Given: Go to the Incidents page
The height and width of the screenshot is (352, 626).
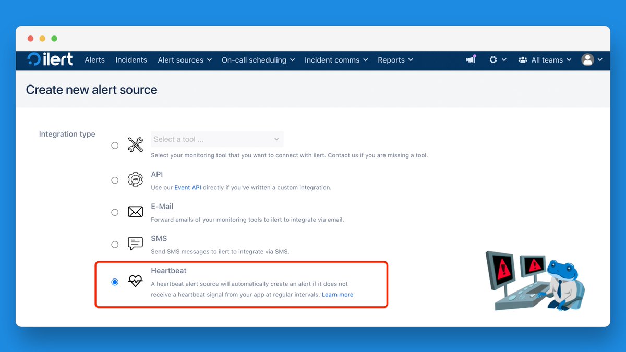Looking at the screenshot, I should click(x=131, y=60).
